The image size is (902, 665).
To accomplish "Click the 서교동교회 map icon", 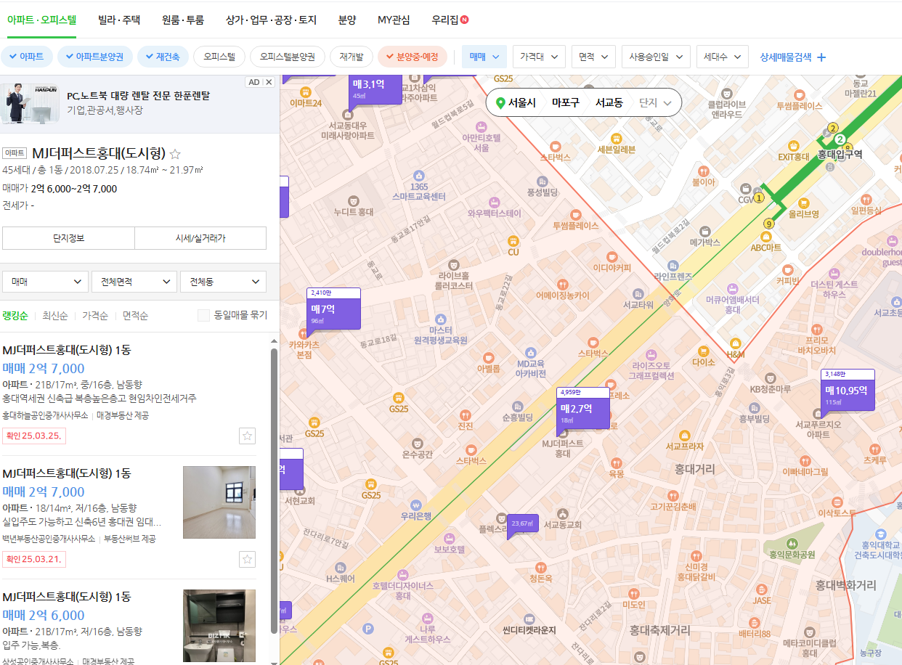I will point(563,514).
